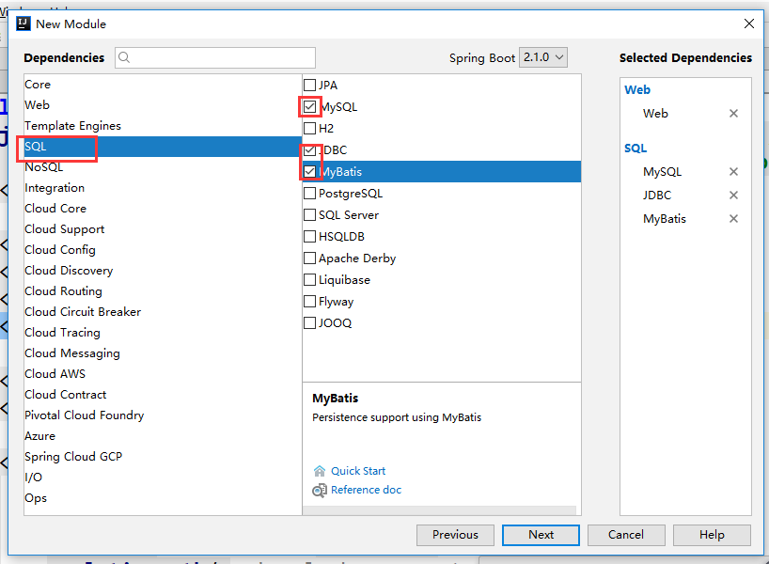This screenshot has height=564, width=769.
Task: Remove Web from selected dependencies
Action: coord(733,114)
